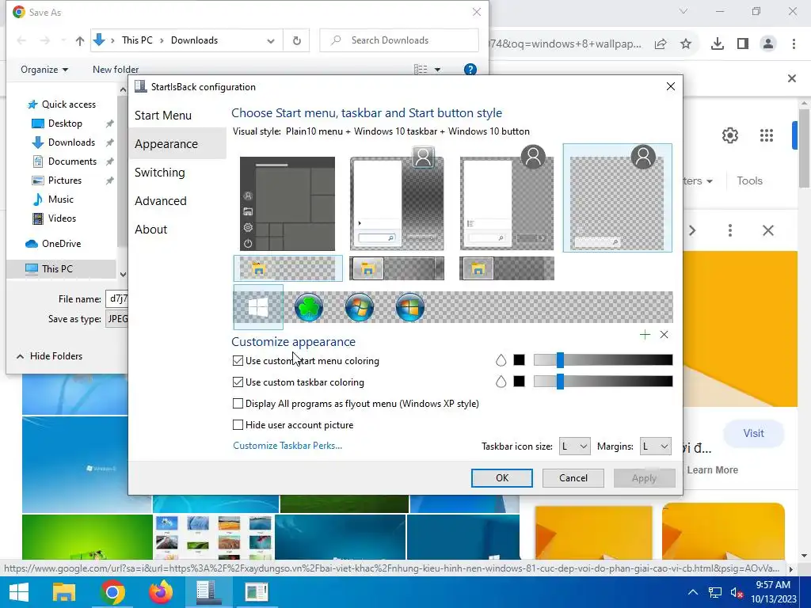Go up one folder level in Save As
This screenshot has width=811, height=608.
[80, 41]
